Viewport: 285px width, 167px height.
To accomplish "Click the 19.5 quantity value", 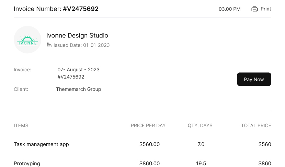I will click(x=201, y=164).
